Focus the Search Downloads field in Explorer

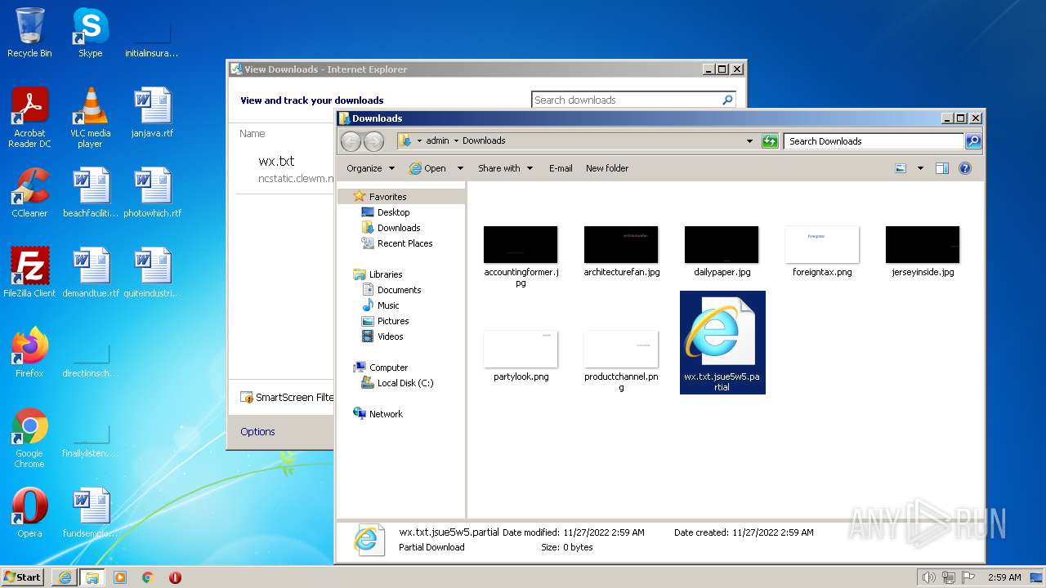coord(874,141)
